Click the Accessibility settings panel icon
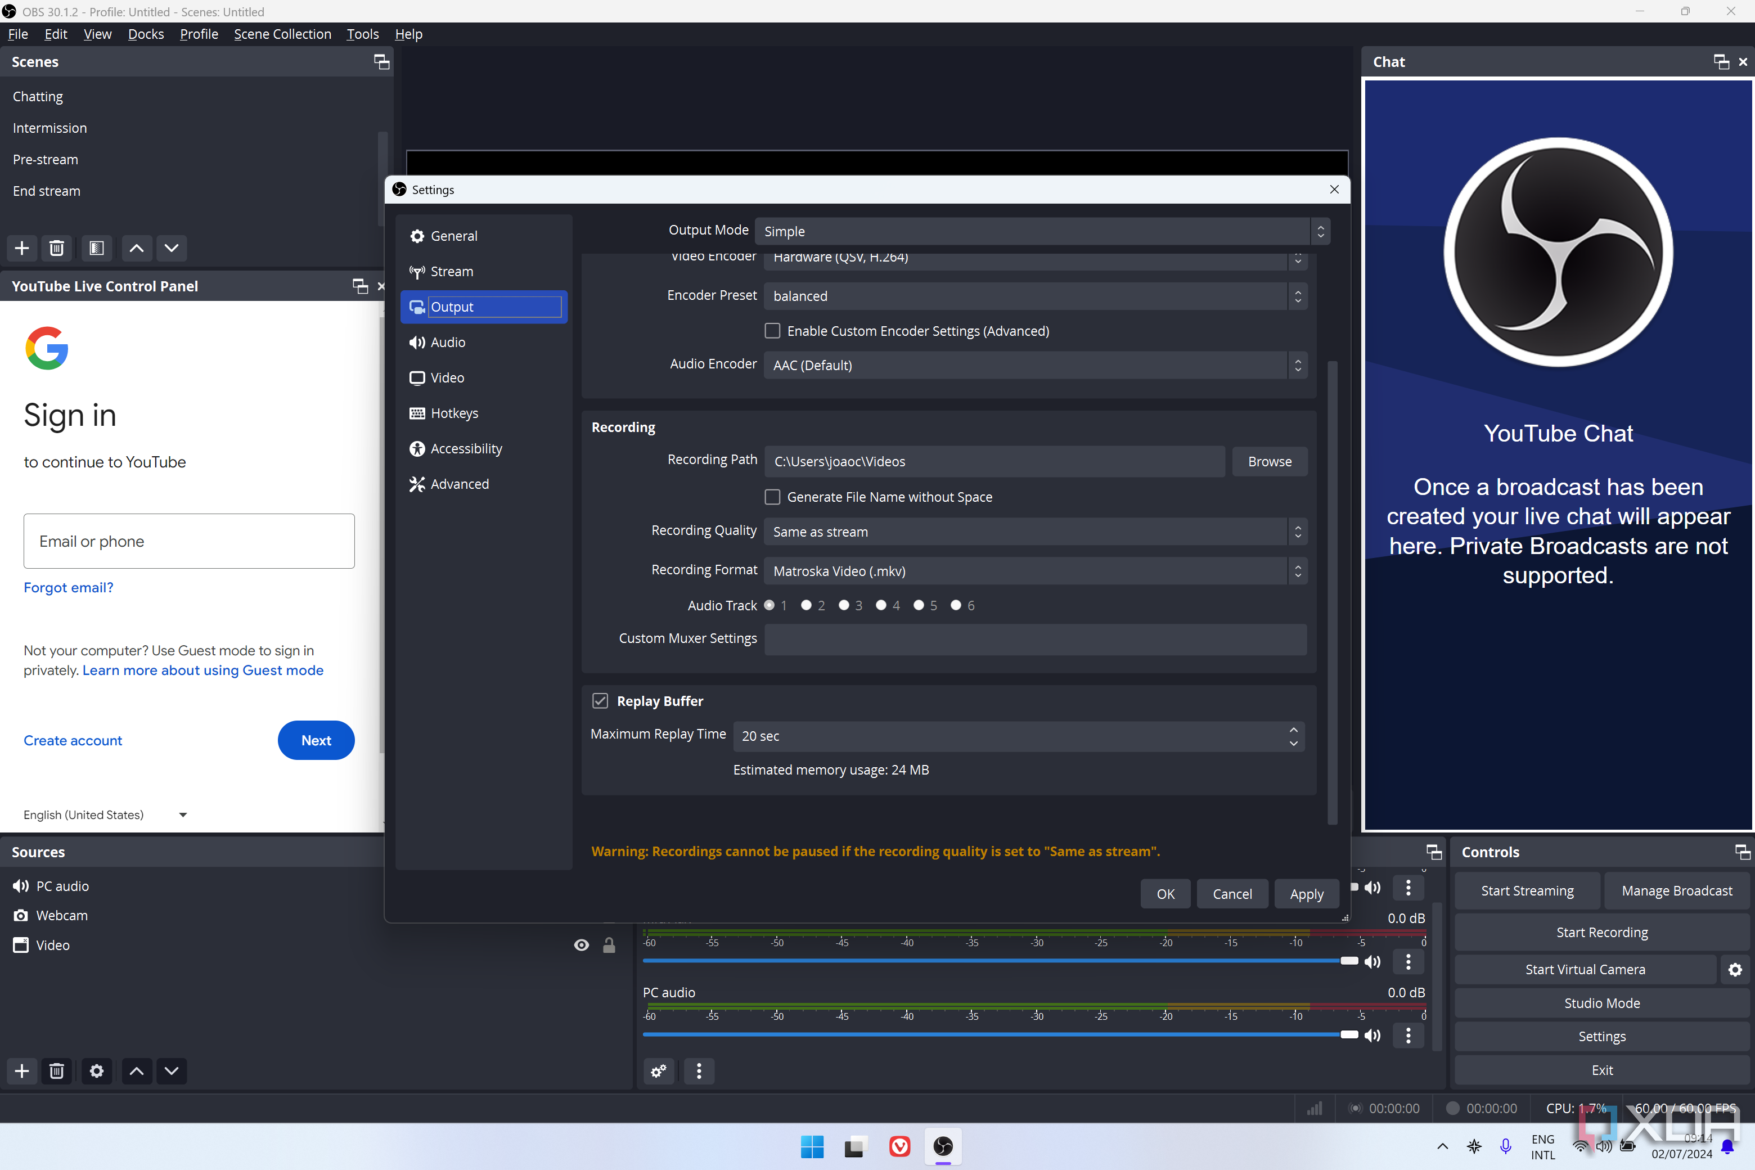Image resolution: width=1755 pixels, height=1170 pixels. point(418,448)
